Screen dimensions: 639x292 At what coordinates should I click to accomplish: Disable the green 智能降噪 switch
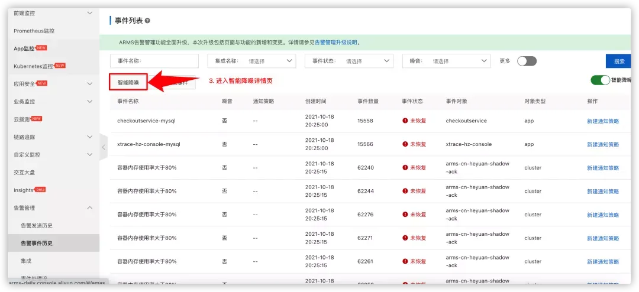[601, 80]
